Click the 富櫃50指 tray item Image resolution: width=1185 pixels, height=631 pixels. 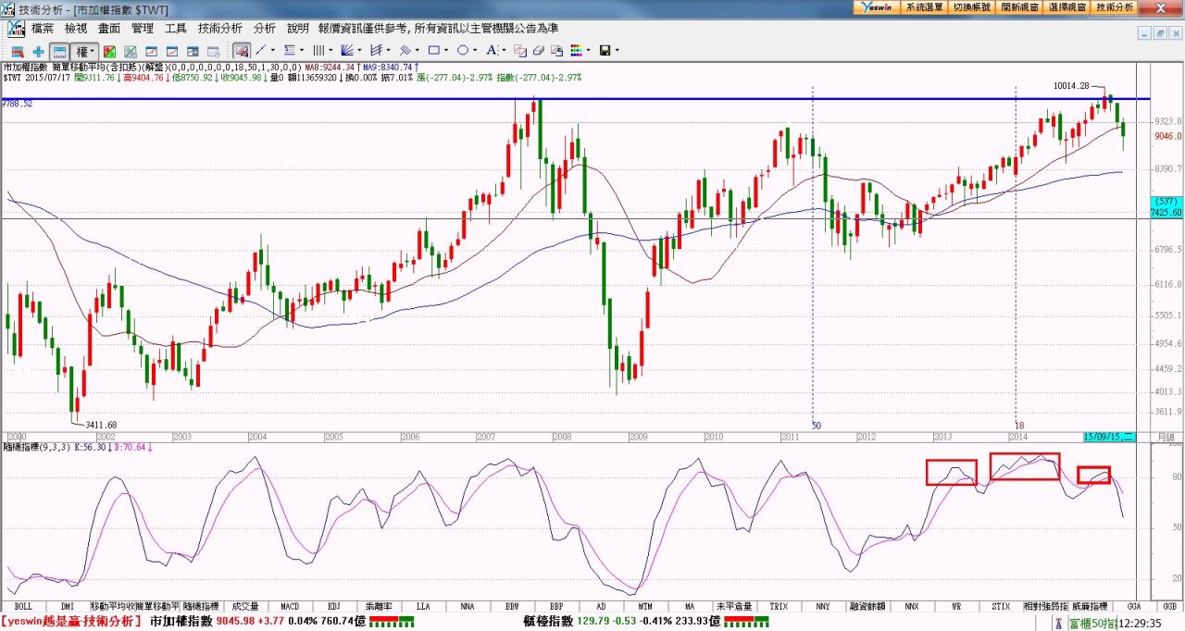click(x=1092, y=624)
